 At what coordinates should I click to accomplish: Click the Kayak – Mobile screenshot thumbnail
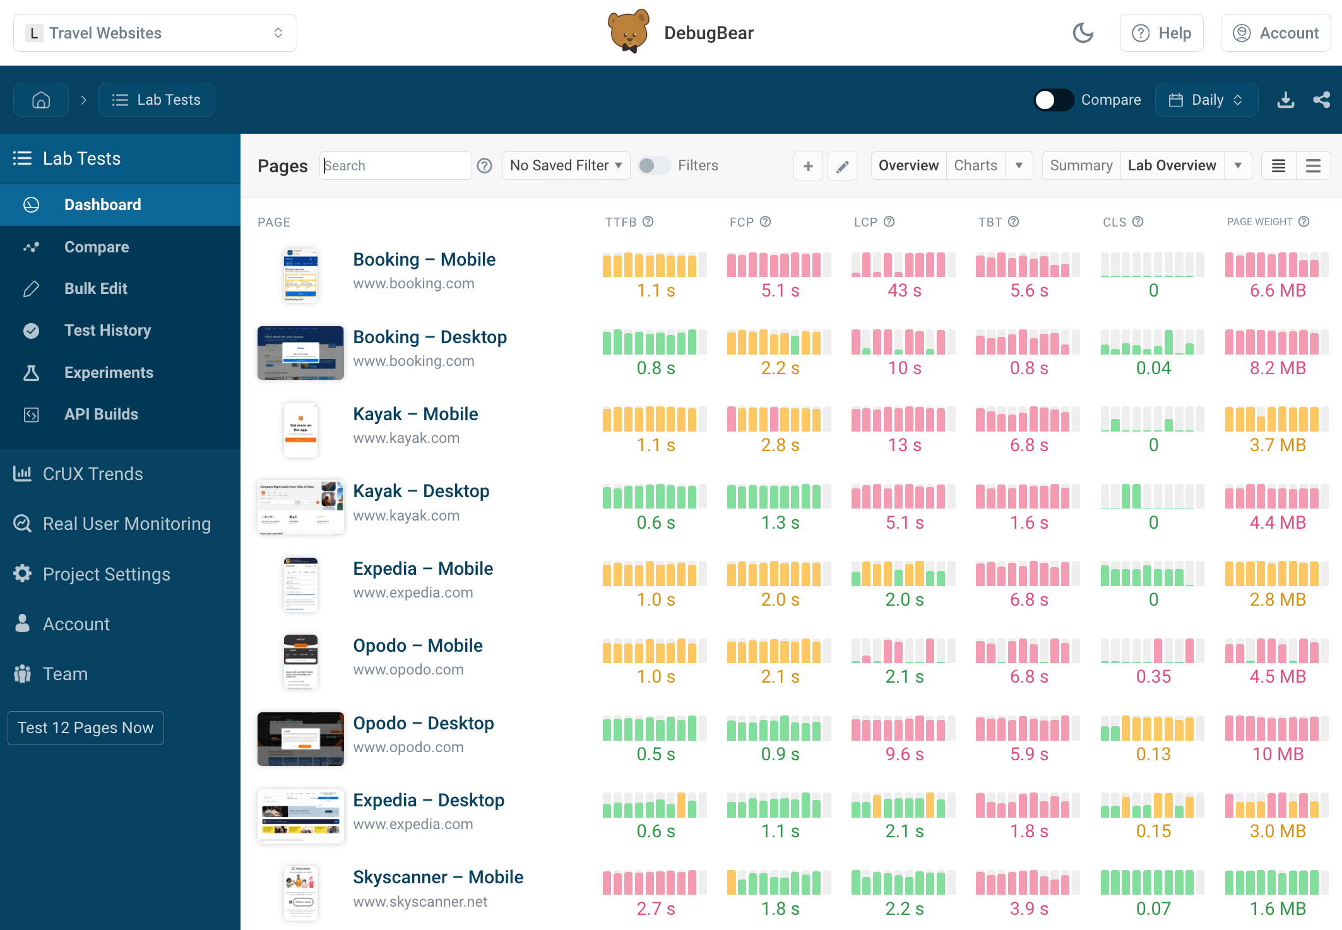(300, 430)
